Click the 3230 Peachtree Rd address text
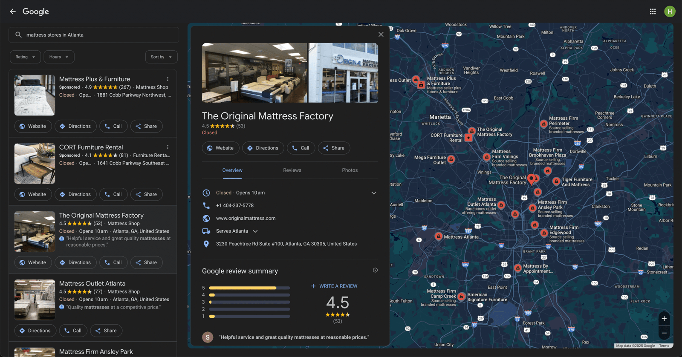This screenshot has height=357, width=682. click(286, 244)
